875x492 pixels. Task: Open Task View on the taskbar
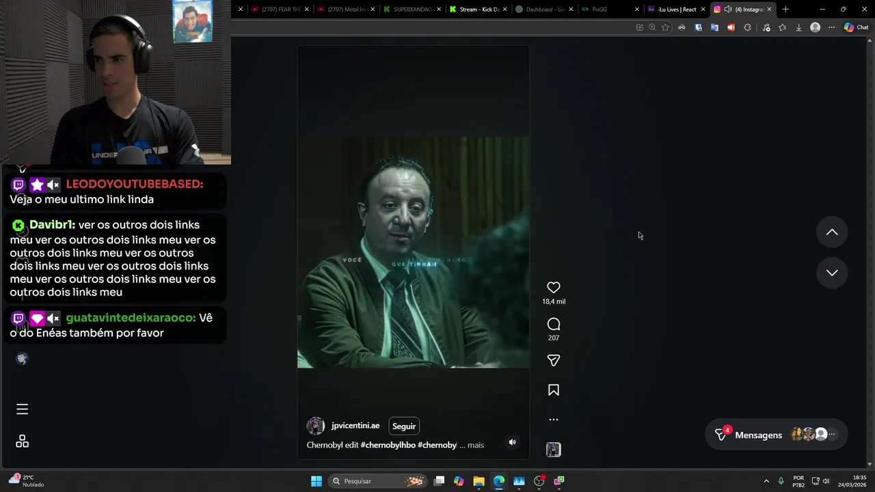click(440, 481)
